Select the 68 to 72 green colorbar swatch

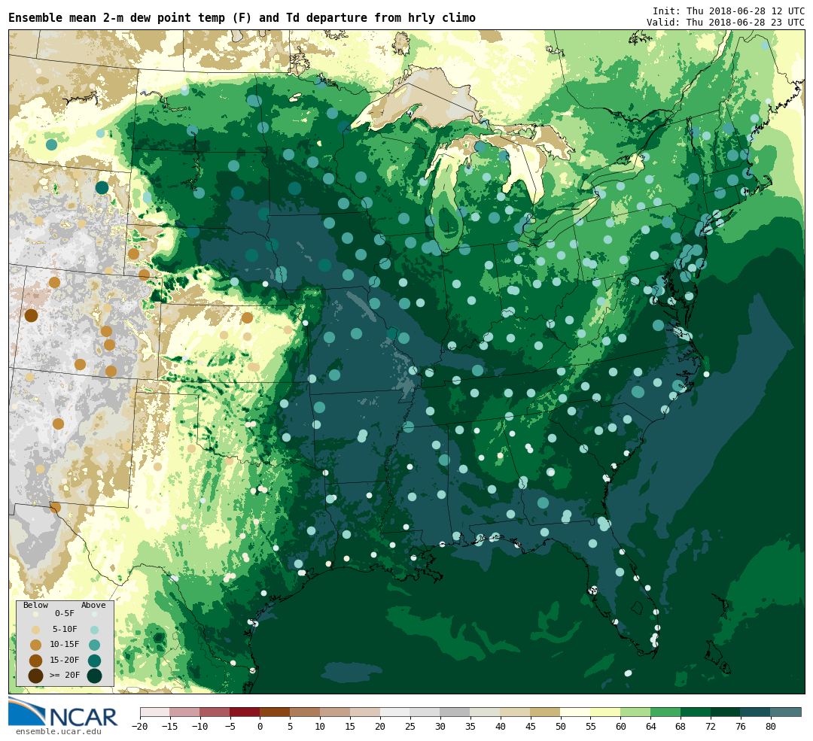pyautogui.click(x=696, y=712)
